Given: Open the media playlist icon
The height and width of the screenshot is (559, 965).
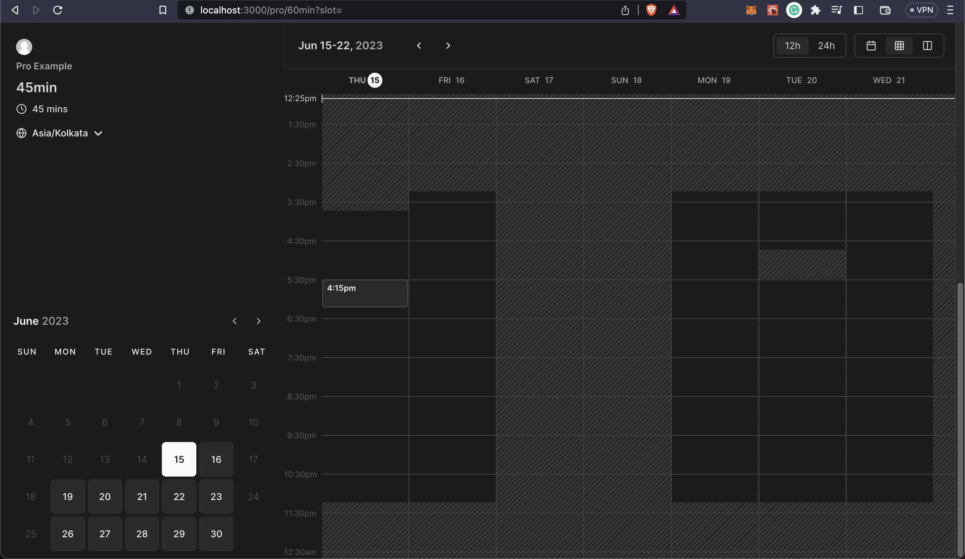Looking at the screenshot, I should point(837,10).
